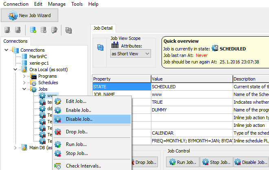Click the CALENDAR value cell
This screenshot has height=170, width=269.
pos(192,133)
